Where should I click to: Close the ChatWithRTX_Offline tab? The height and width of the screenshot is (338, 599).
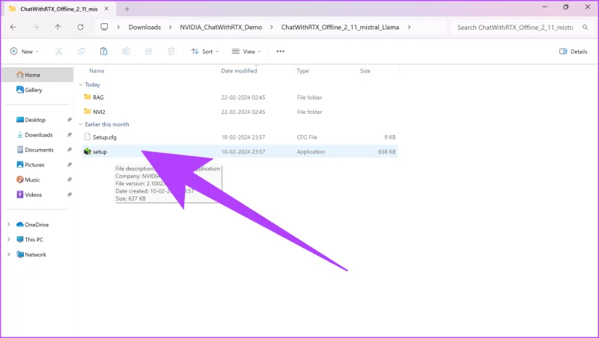click(x=106, y=8)
